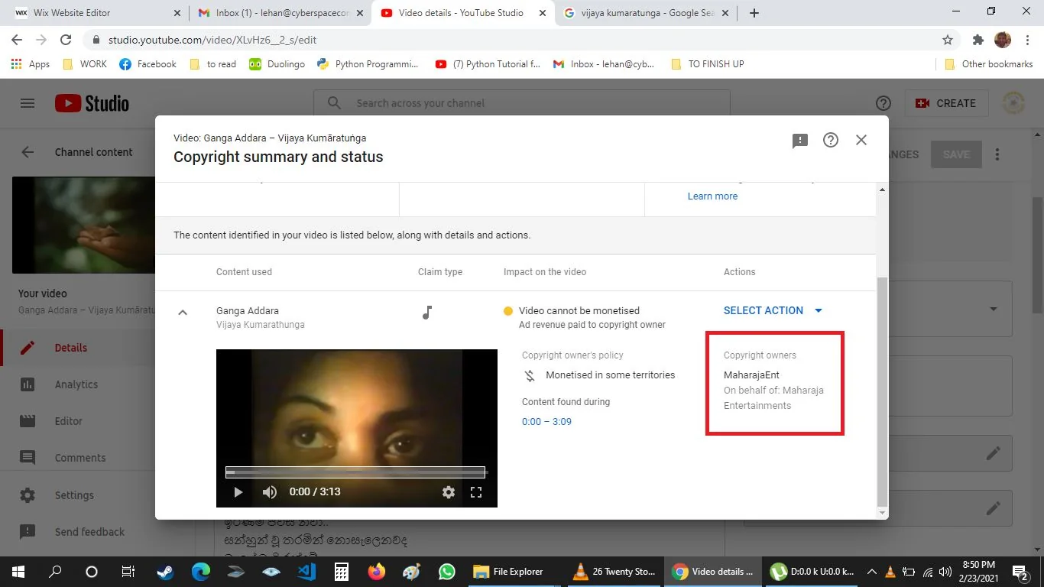This screenshot has height=587, width=1044.
Task: Click the monetisation policy dollar icon
Action: point(530,375)
